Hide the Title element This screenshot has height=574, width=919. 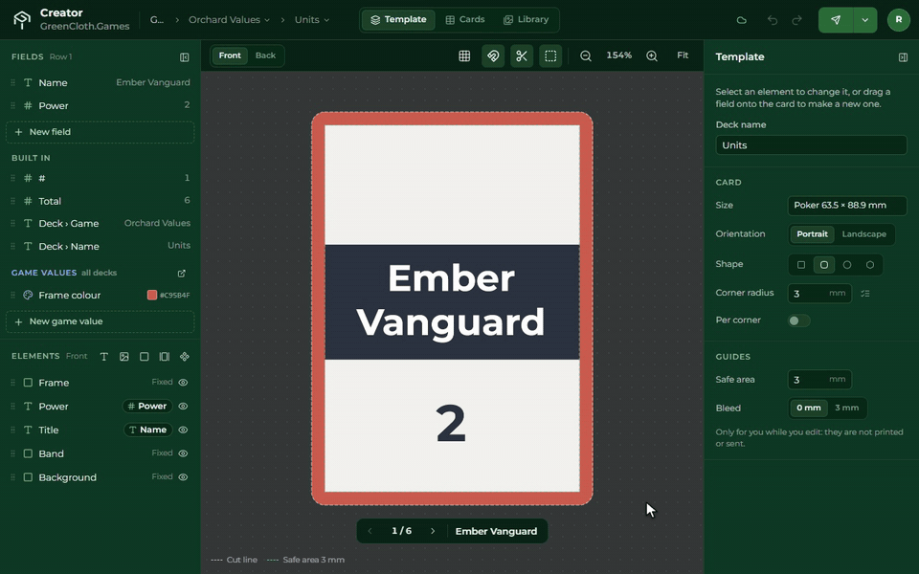[183, 430]
